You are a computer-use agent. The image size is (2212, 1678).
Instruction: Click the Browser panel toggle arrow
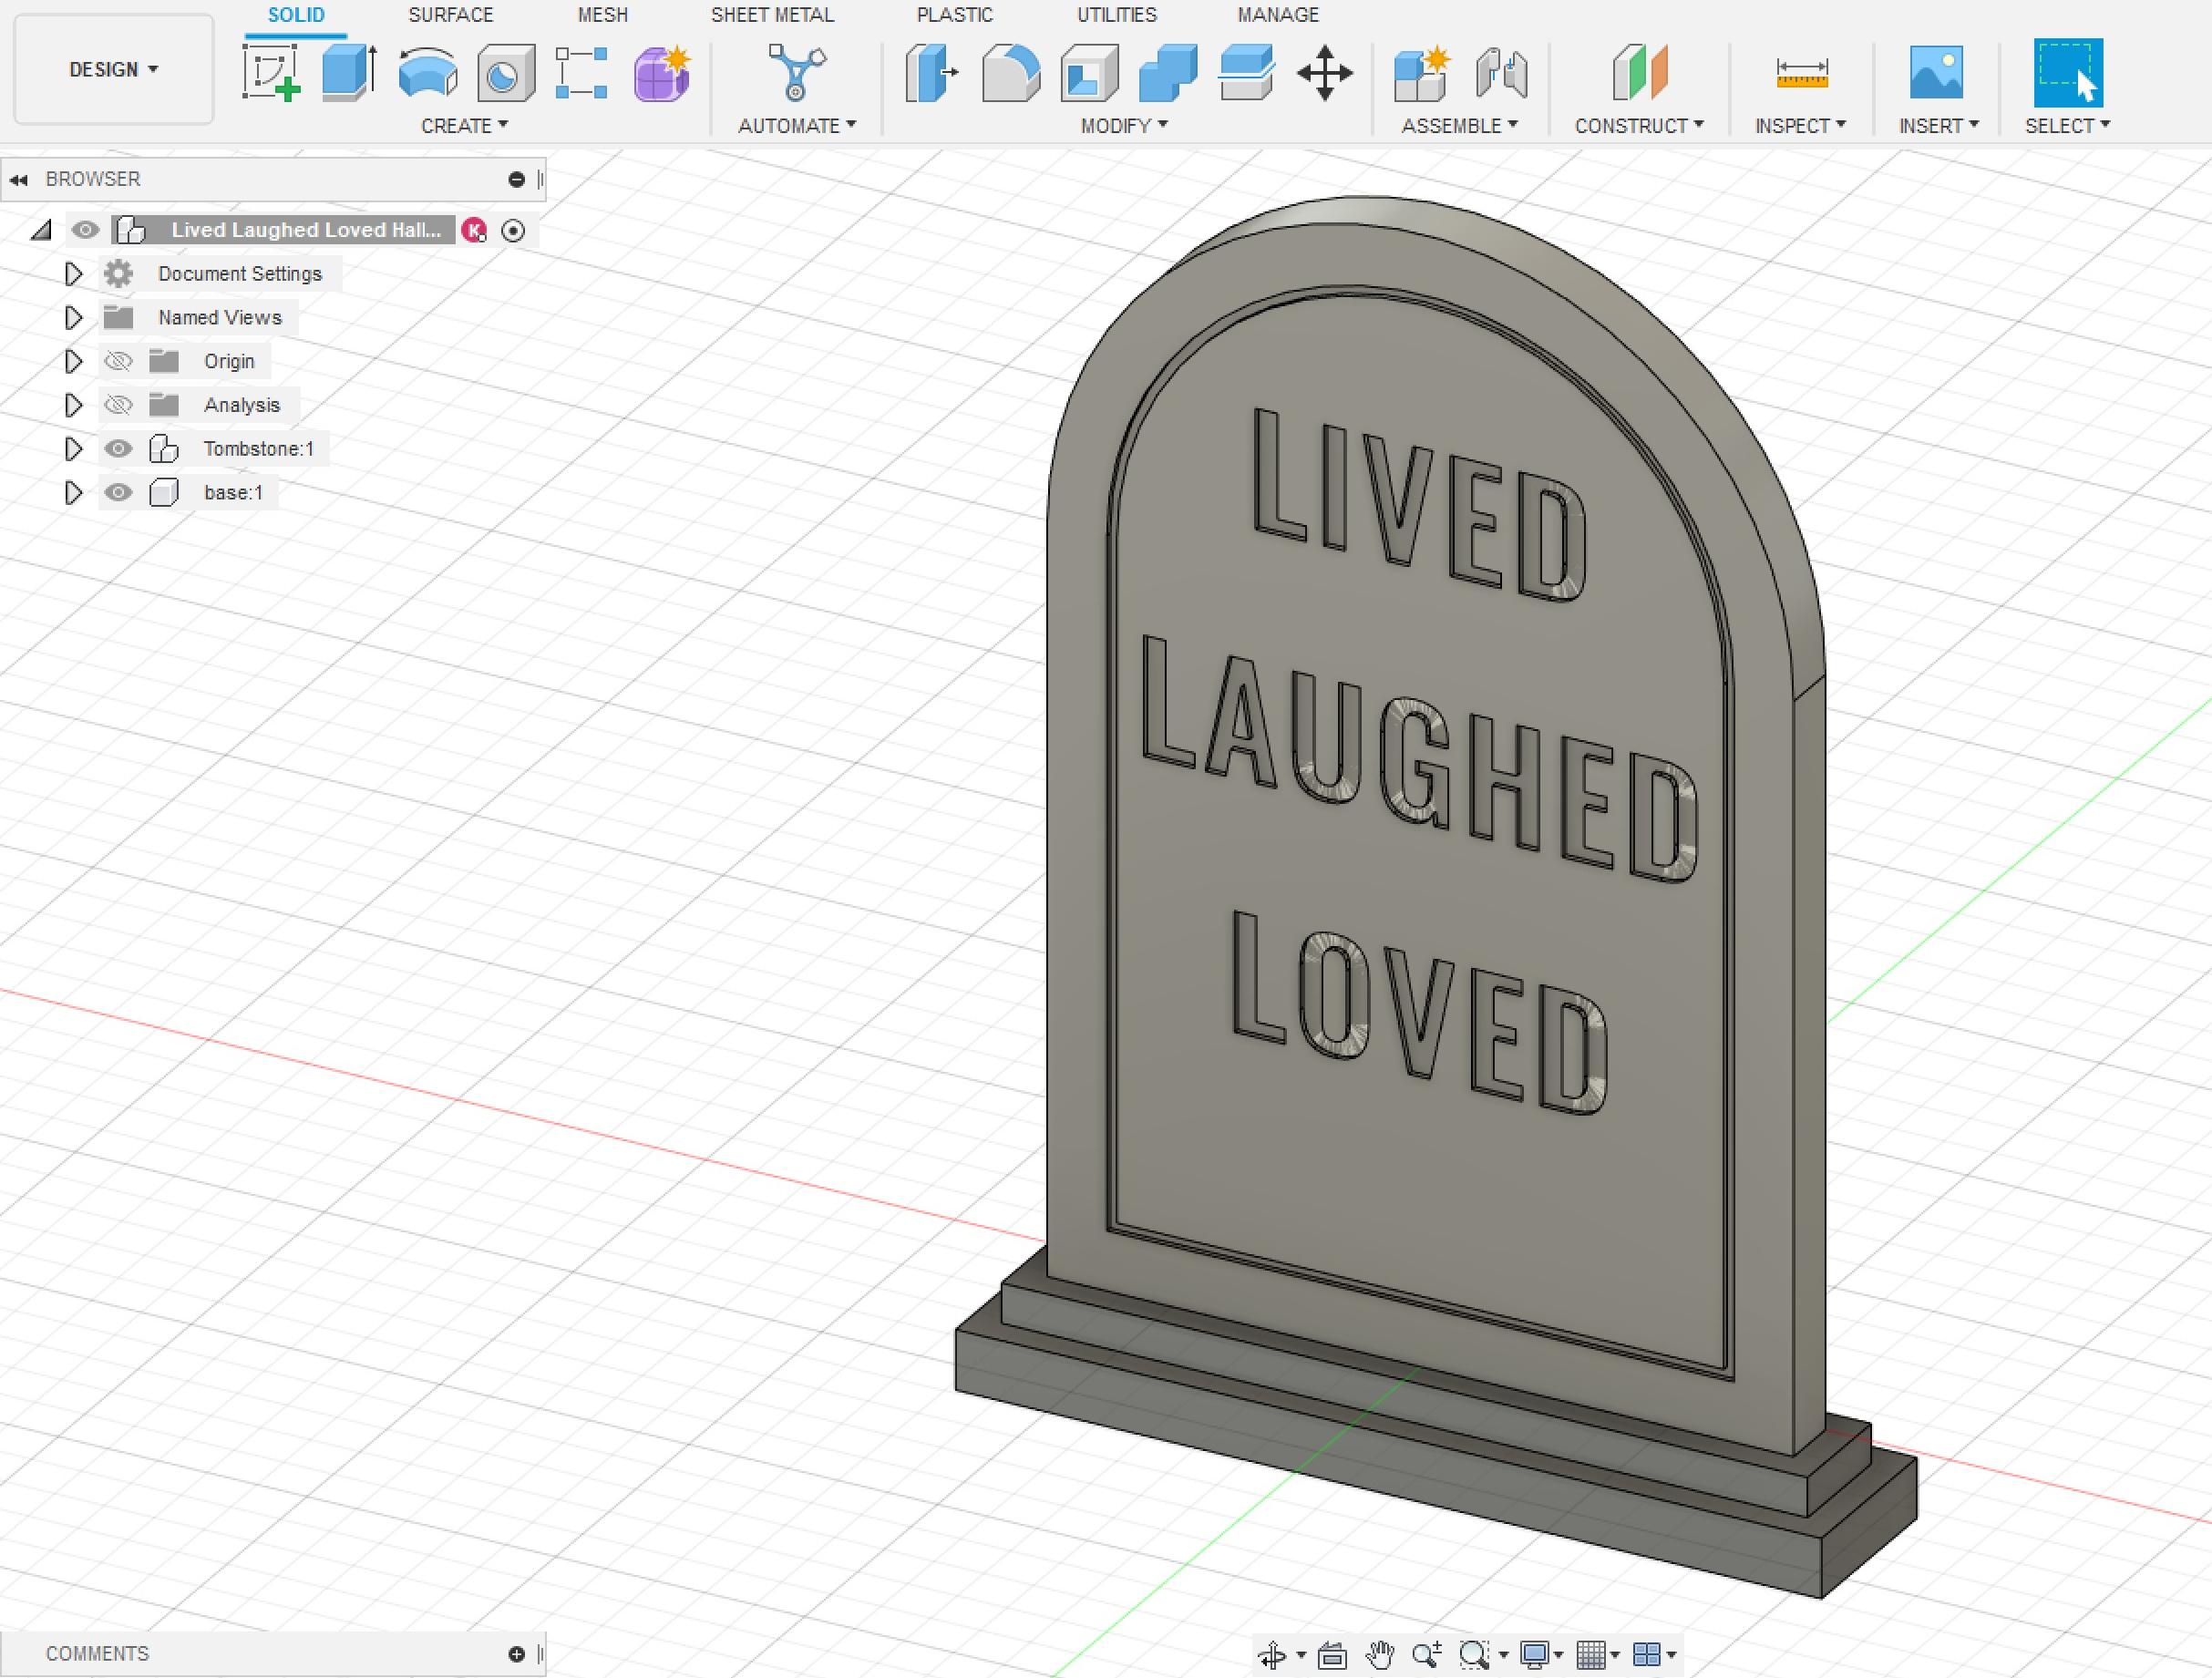click(17, 178)
